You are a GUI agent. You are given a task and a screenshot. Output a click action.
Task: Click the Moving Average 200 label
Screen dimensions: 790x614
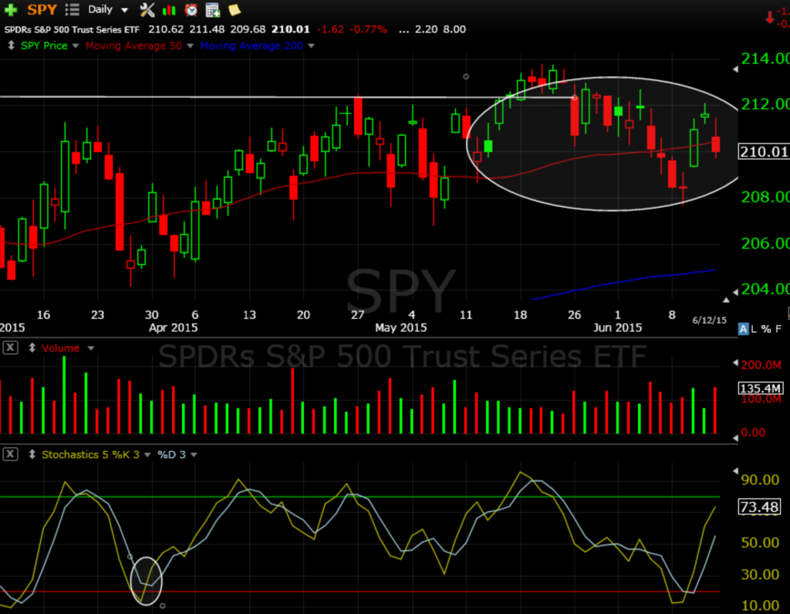pos(252,46)
